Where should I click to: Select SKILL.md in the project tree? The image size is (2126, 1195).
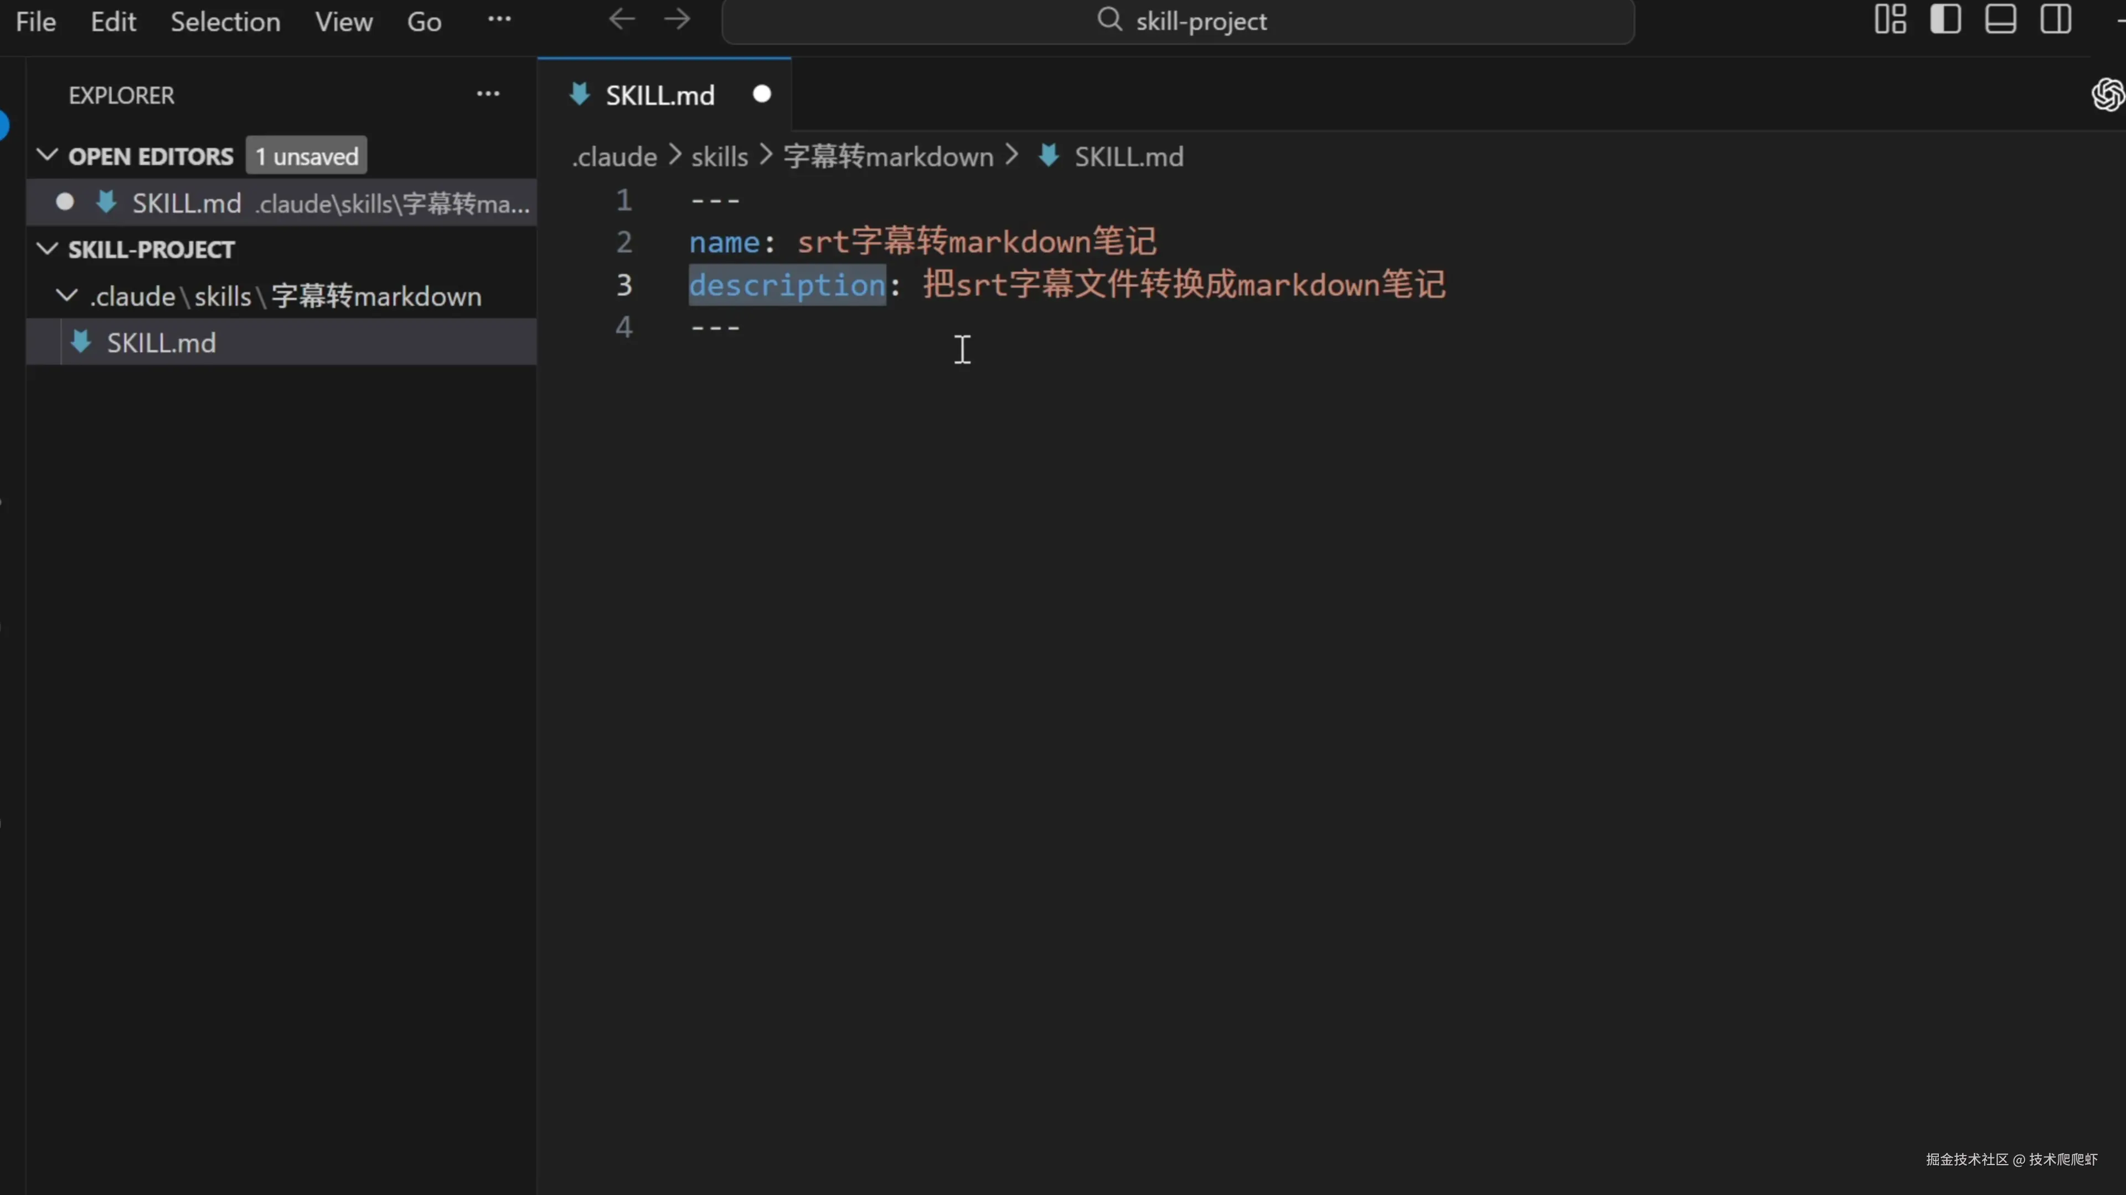coord(162,342)
